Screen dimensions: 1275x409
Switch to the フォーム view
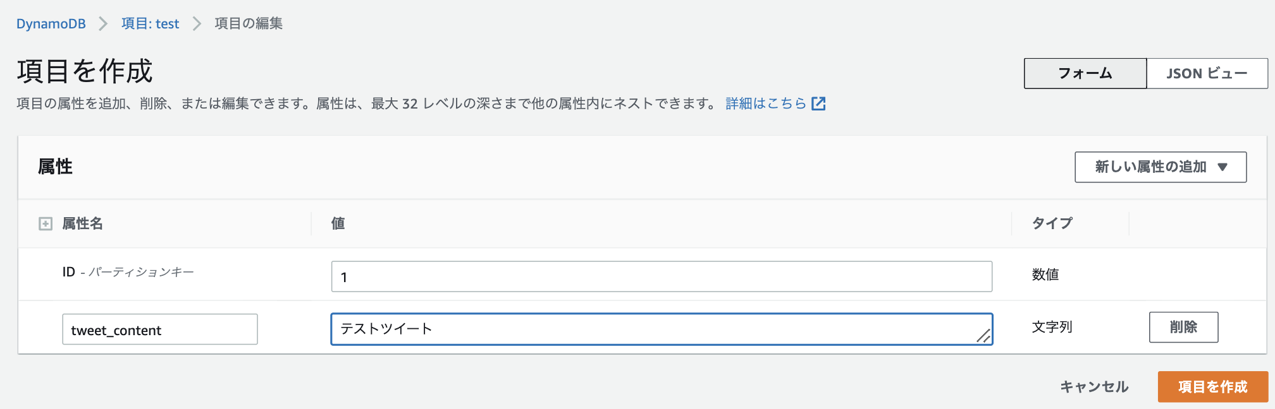1085,74
